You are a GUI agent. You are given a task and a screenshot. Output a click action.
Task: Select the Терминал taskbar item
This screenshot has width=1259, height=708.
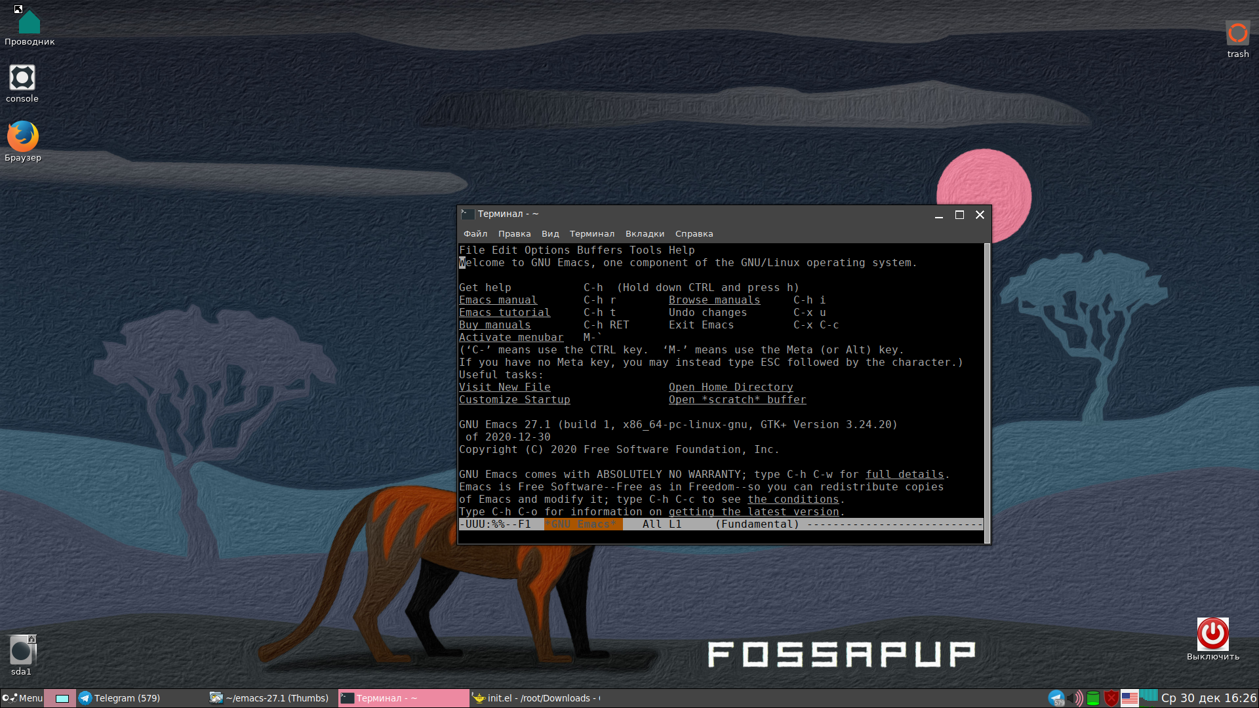[x=403, y=698]
